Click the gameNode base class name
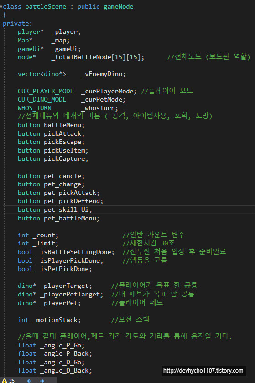255x383 pixels. 119,6
